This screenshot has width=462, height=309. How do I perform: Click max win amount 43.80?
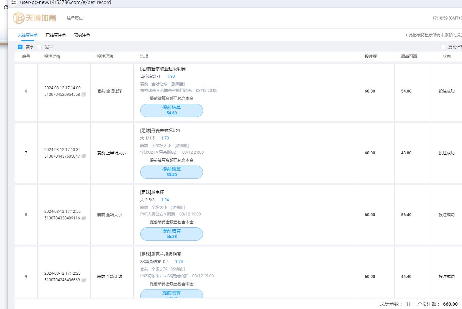[406, 153]
